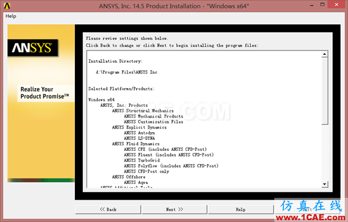Click 'ANSYS Fluent (includes ANSYS CFD-Post)' line

(x=169, y=154)
